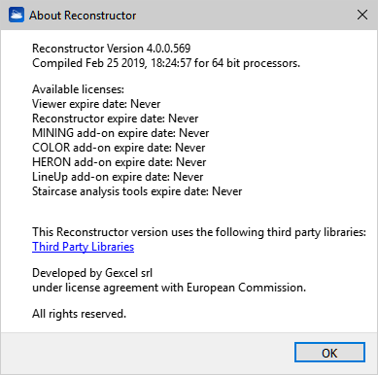Click the Developed by Gexcel srl text
This screenshot has height=375, width=378.
92,273
